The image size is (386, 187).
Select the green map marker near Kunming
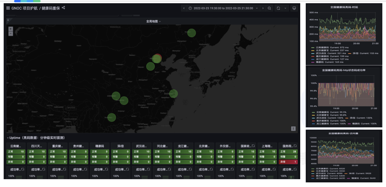click(x=112, y=117)
